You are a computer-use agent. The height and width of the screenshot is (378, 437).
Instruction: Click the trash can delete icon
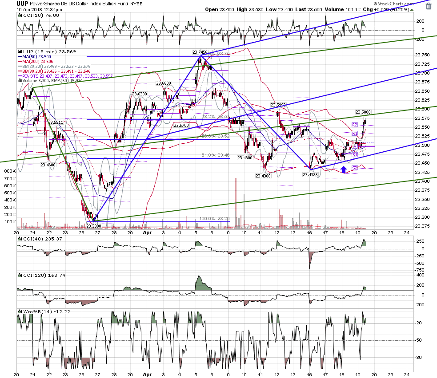[429, 6]
